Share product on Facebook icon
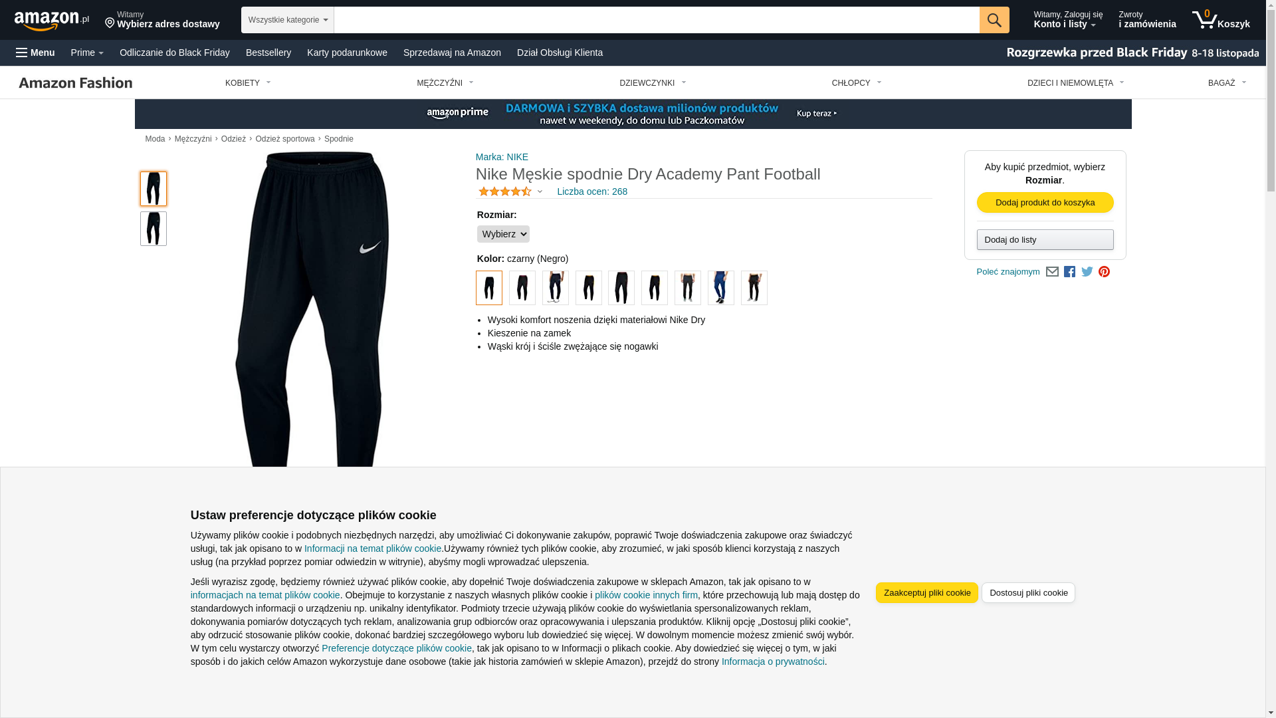Viewport: 1276px width, 718px height. (1069, 272)
